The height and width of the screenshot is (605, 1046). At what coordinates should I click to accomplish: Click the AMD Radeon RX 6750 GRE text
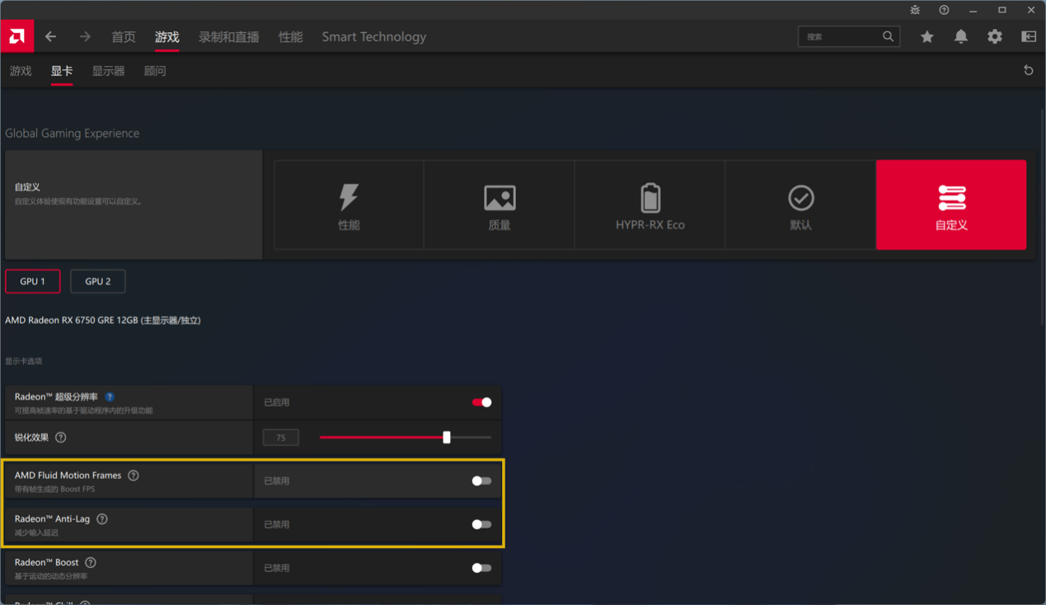pyautogui.click(x=103, y=320)
